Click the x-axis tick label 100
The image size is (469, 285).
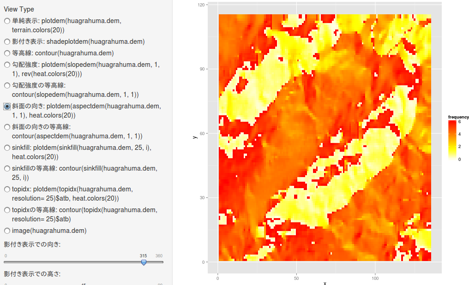click(x=375, y=279)
